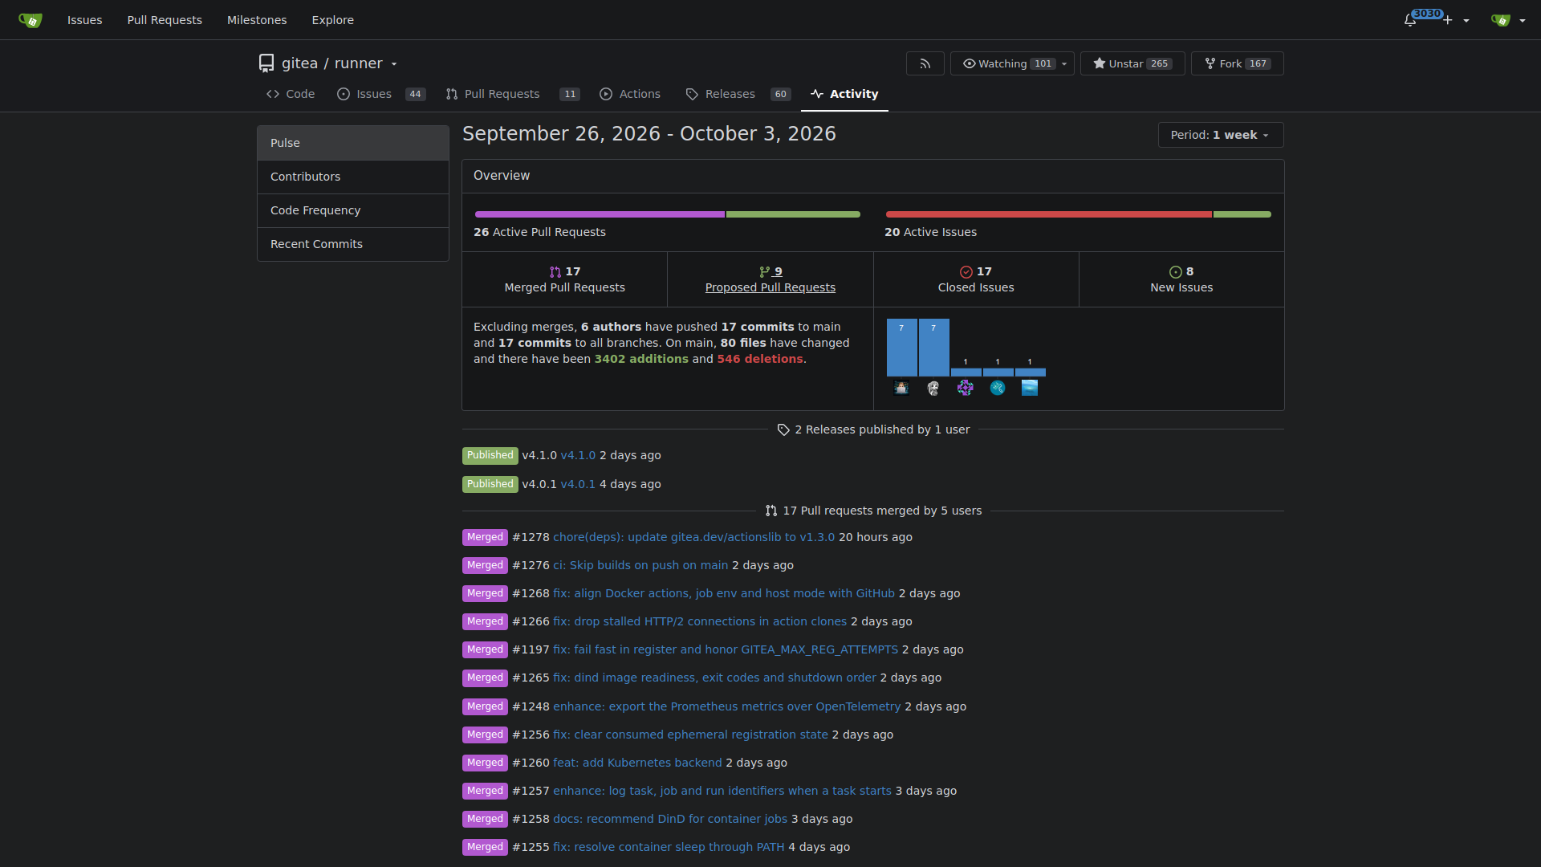
Task: Click the 265 stargazers count
Action: [x=1160, y=63]
